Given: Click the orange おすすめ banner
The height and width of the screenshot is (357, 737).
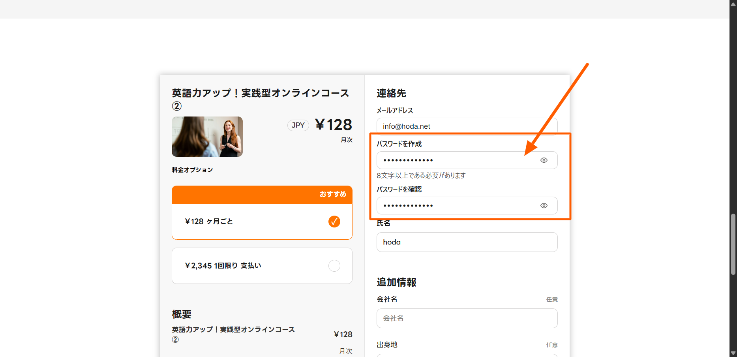Looking at the screenshot, I should pyautogui.click(x=262, y=194).
